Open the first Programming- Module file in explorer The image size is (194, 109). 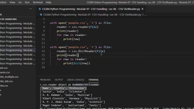18,24
